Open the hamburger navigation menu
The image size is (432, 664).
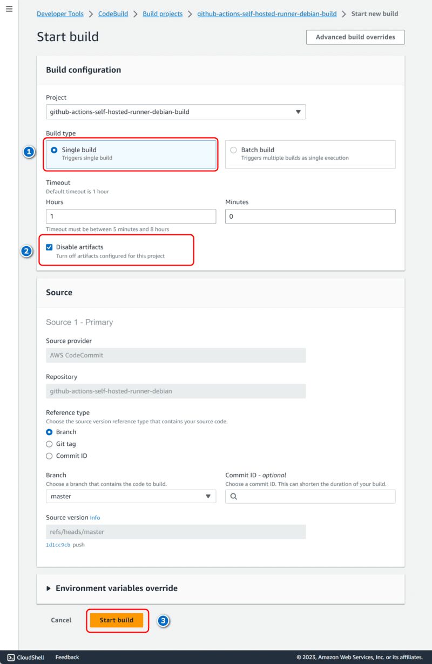9,9
